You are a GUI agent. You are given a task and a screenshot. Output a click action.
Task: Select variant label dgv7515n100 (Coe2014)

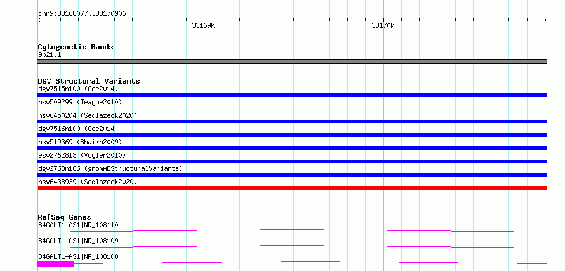(78, 89)
